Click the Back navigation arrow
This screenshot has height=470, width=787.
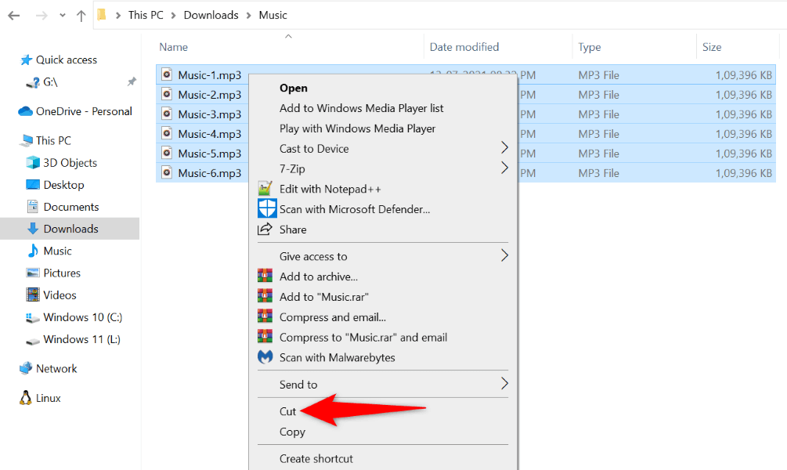[x=13, y=16]
